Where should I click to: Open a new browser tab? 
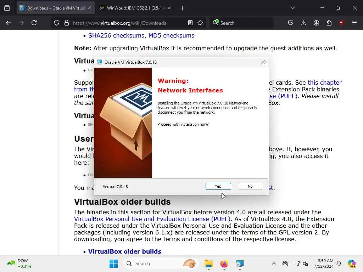(x=183, y=8)
